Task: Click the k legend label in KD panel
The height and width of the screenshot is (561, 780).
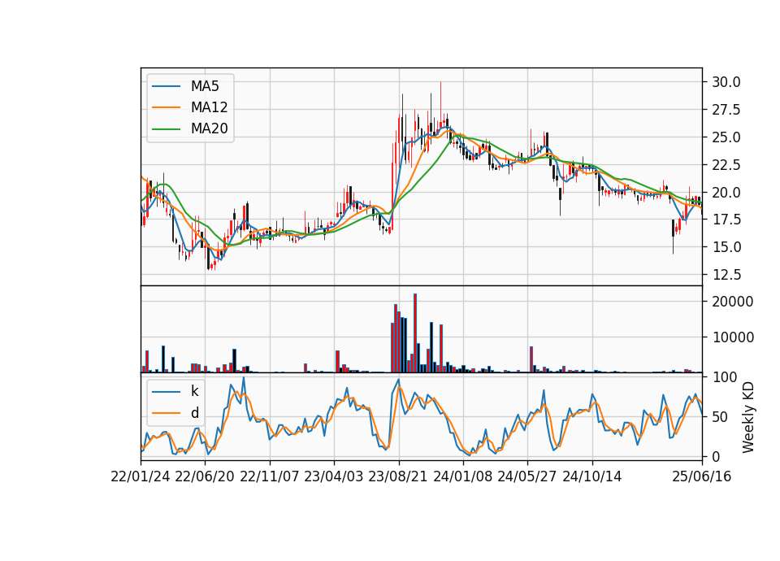Action: [194, 391]
